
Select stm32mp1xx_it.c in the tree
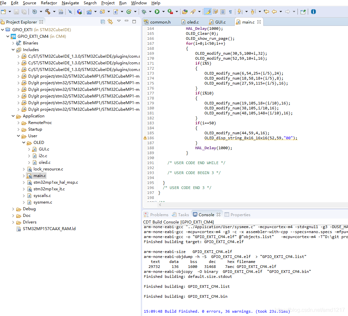[49, 189]
